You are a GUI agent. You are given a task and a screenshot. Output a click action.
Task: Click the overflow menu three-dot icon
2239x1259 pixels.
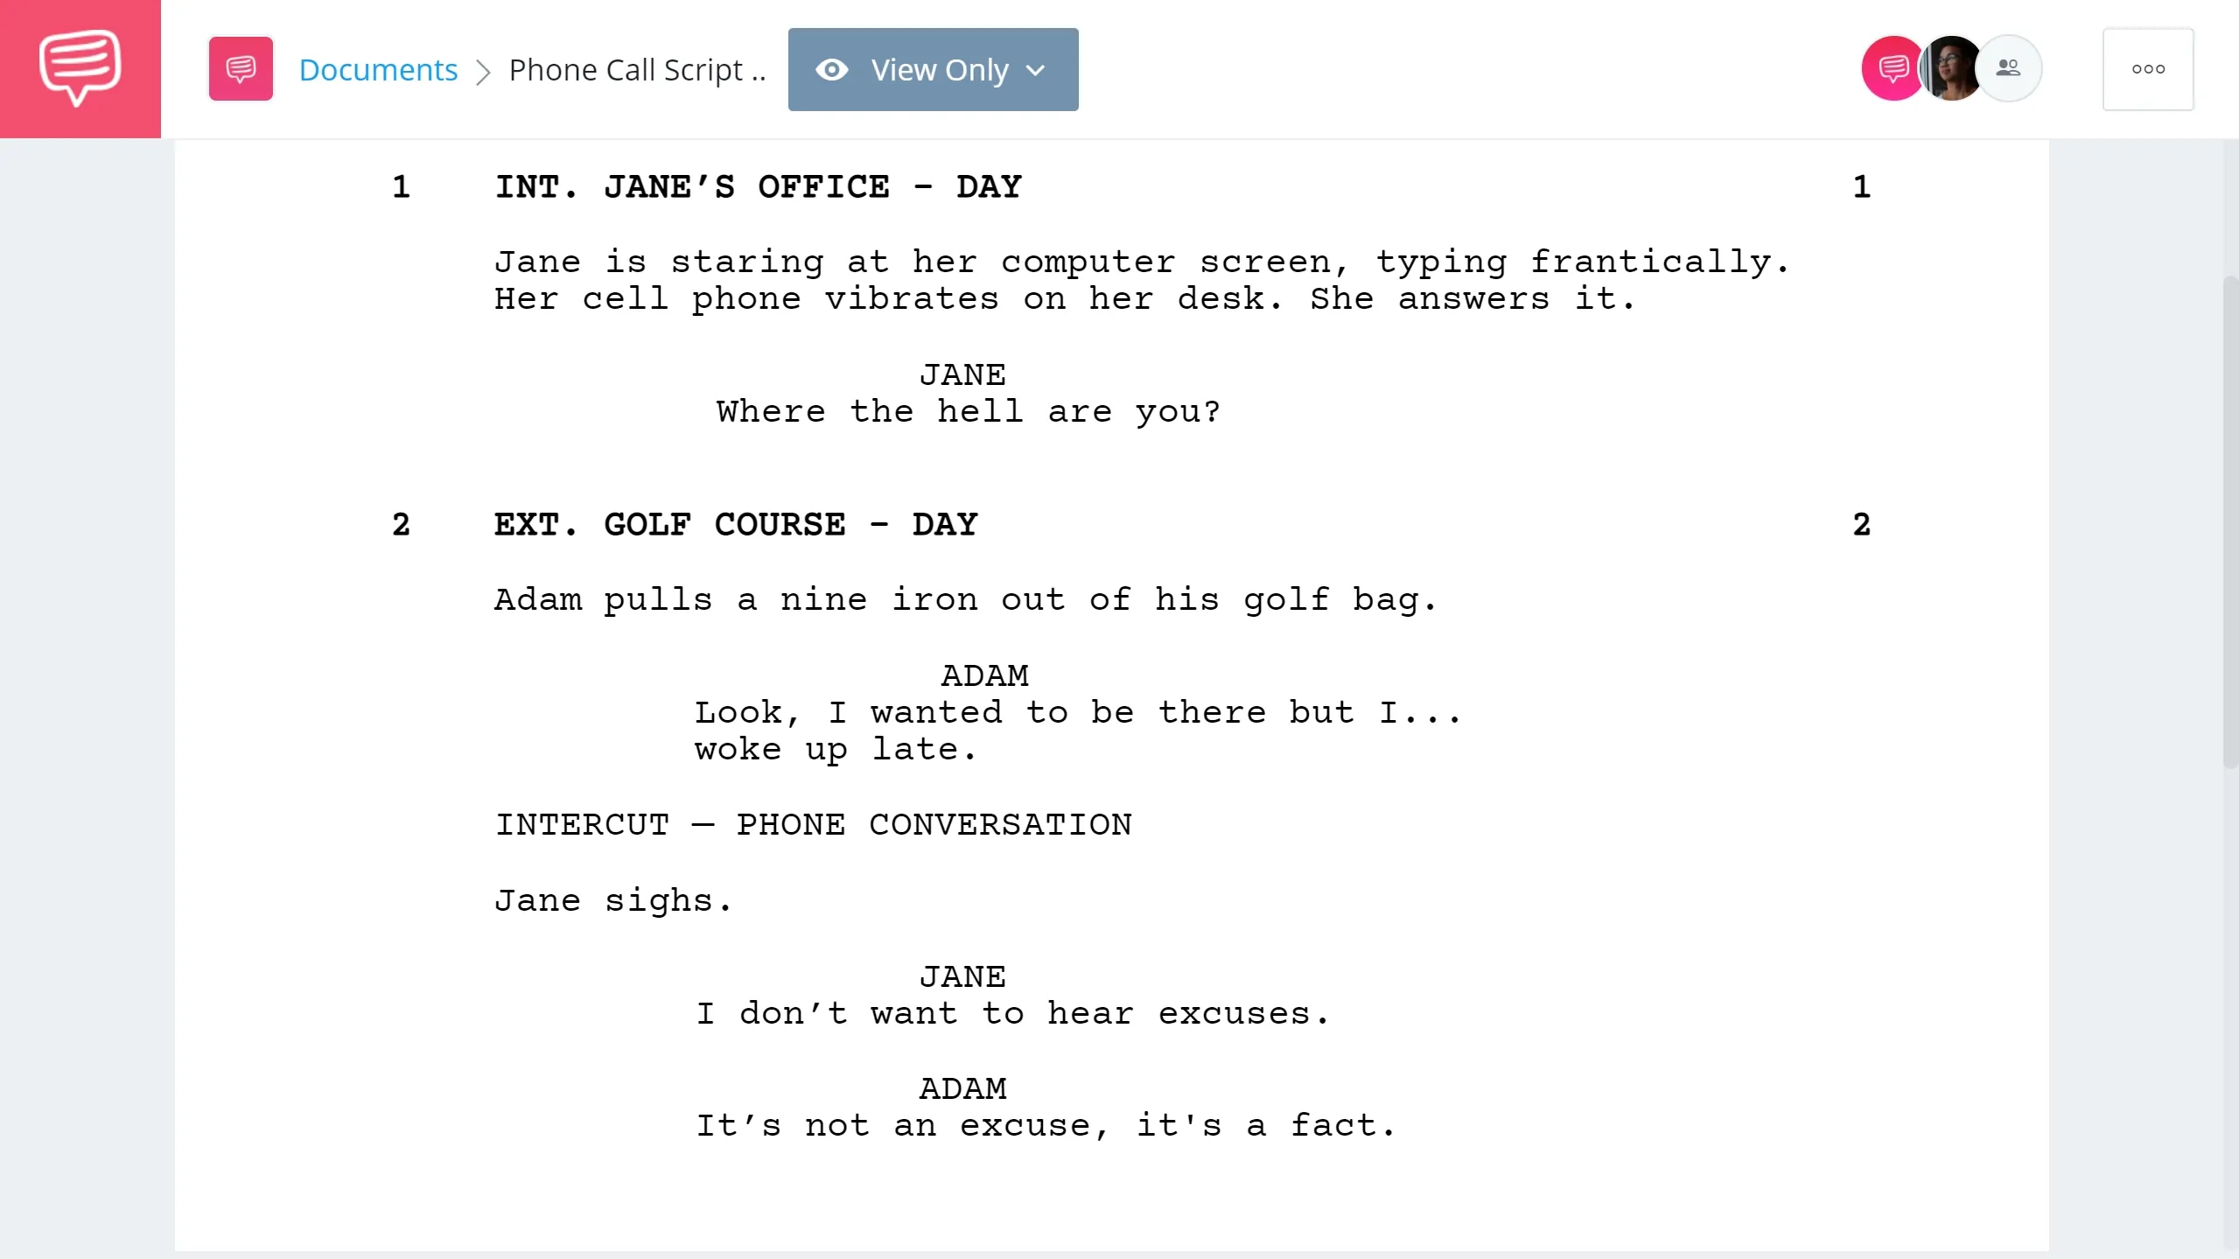point(2148,69)
